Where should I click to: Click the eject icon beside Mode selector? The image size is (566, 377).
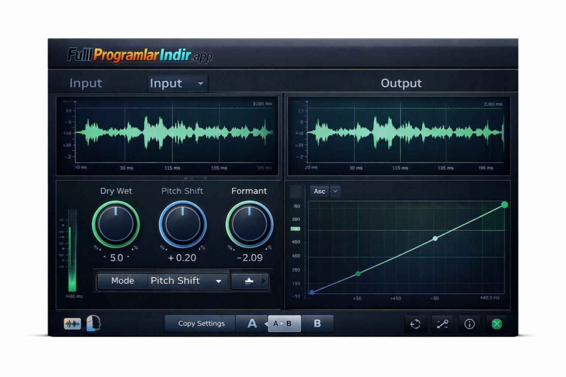coord(249,281)
